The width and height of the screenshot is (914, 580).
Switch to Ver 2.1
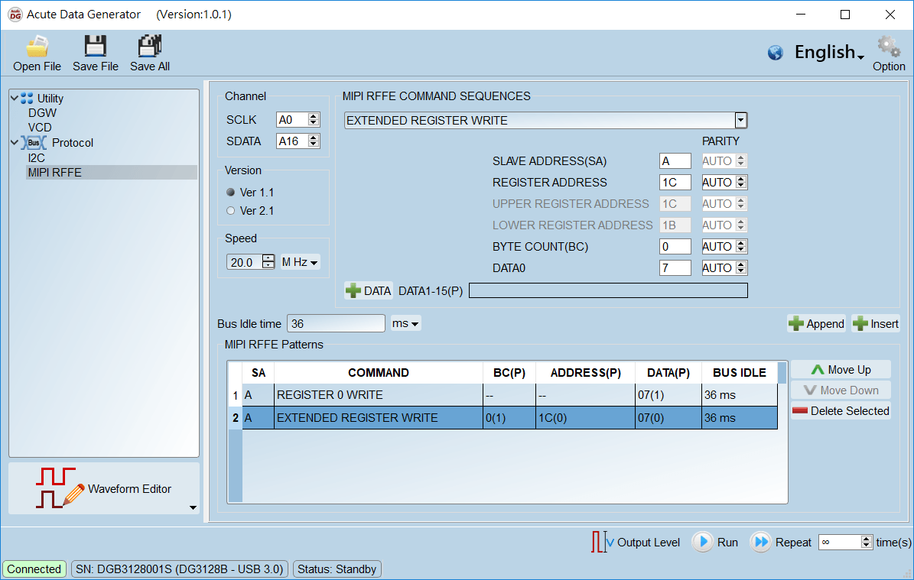coord(230,210)
